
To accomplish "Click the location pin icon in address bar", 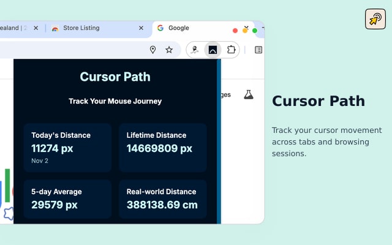I will click(x=153, y=50).
